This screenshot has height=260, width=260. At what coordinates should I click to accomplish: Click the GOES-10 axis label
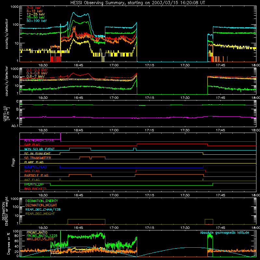6,113
